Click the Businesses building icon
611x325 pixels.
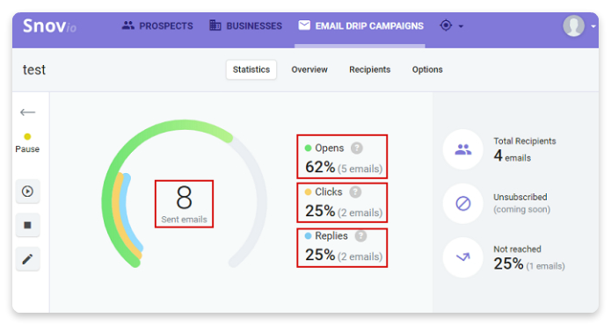[x=215, y=25]
